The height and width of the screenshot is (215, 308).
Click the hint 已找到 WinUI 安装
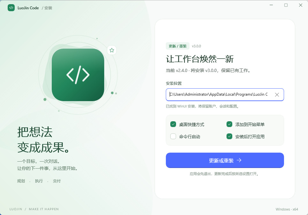click(x=181, y=107)
